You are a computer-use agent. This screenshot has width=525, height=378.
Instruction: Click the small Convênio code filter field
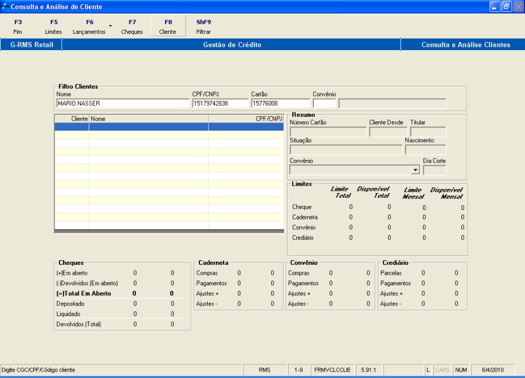click(x=324, y=103)
